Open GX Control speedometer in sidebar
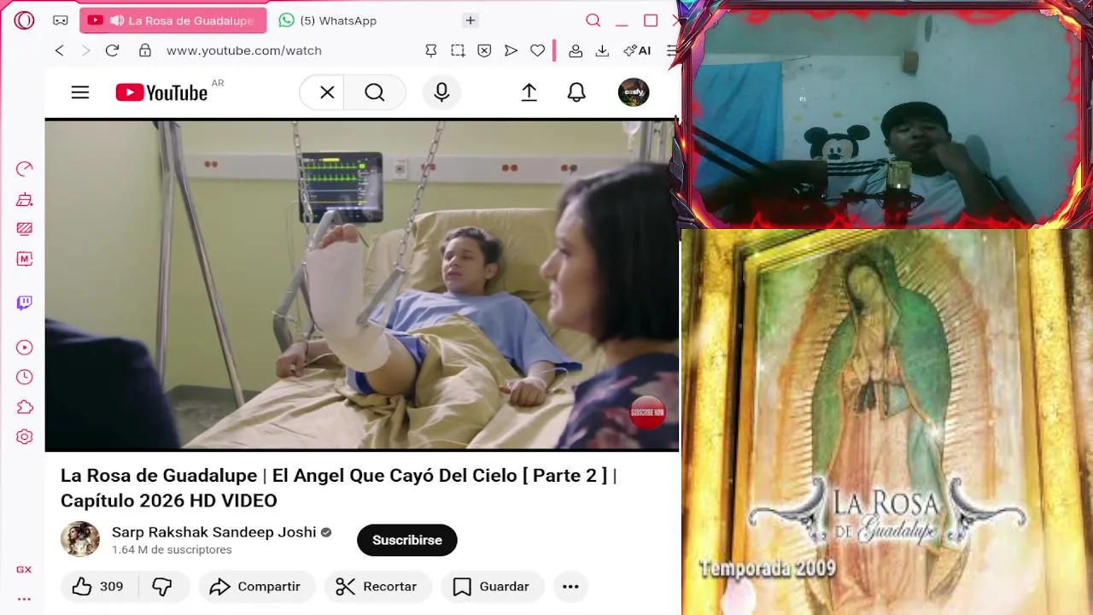The image size is (1093, 615). pos(24,169)
